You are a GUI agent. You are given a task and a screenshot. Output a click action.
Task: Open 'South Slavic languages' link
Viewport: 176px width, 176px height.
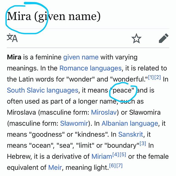coord(43,90)
